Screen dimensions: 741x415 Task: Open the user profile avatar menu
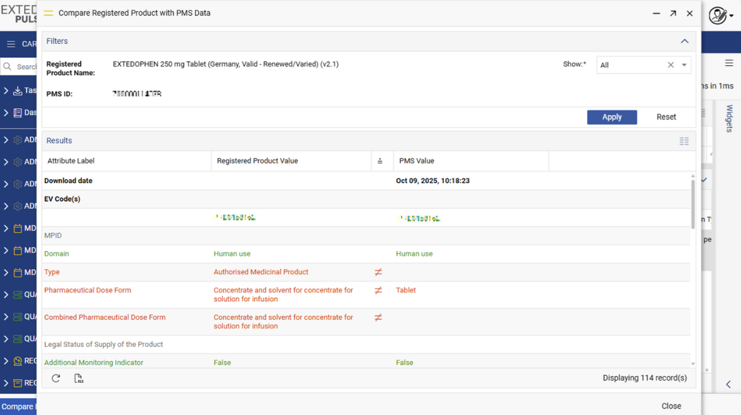coord(717,15)
